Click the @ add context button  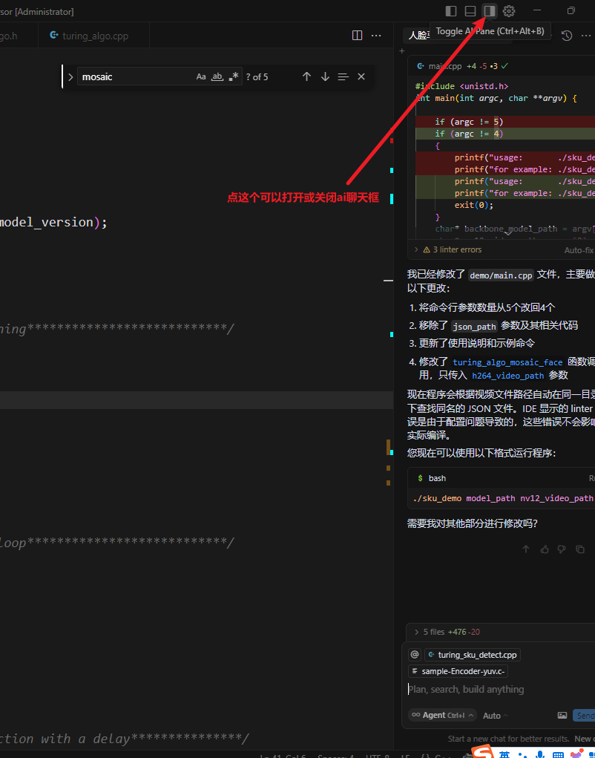(415, 655)
